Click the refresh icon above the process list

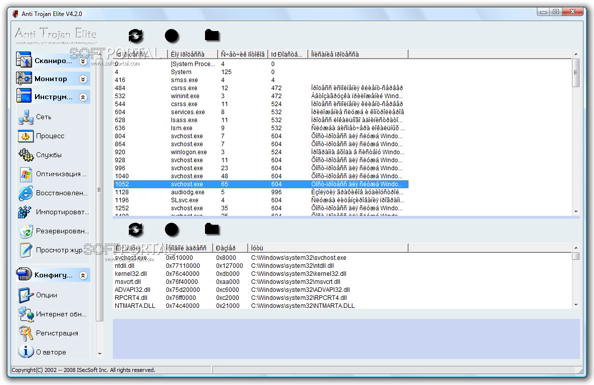(x=136, y=36)
